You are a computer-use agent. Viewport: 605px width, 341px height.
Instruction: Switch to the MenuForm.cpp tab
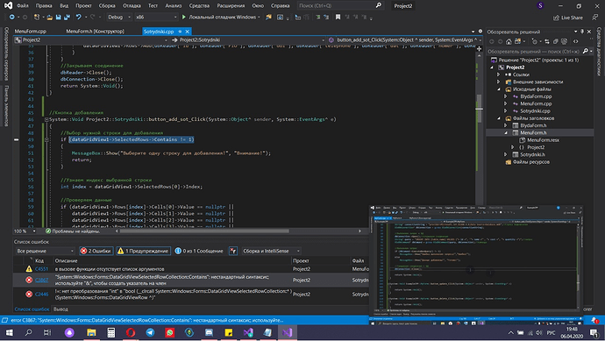[31, 32]
